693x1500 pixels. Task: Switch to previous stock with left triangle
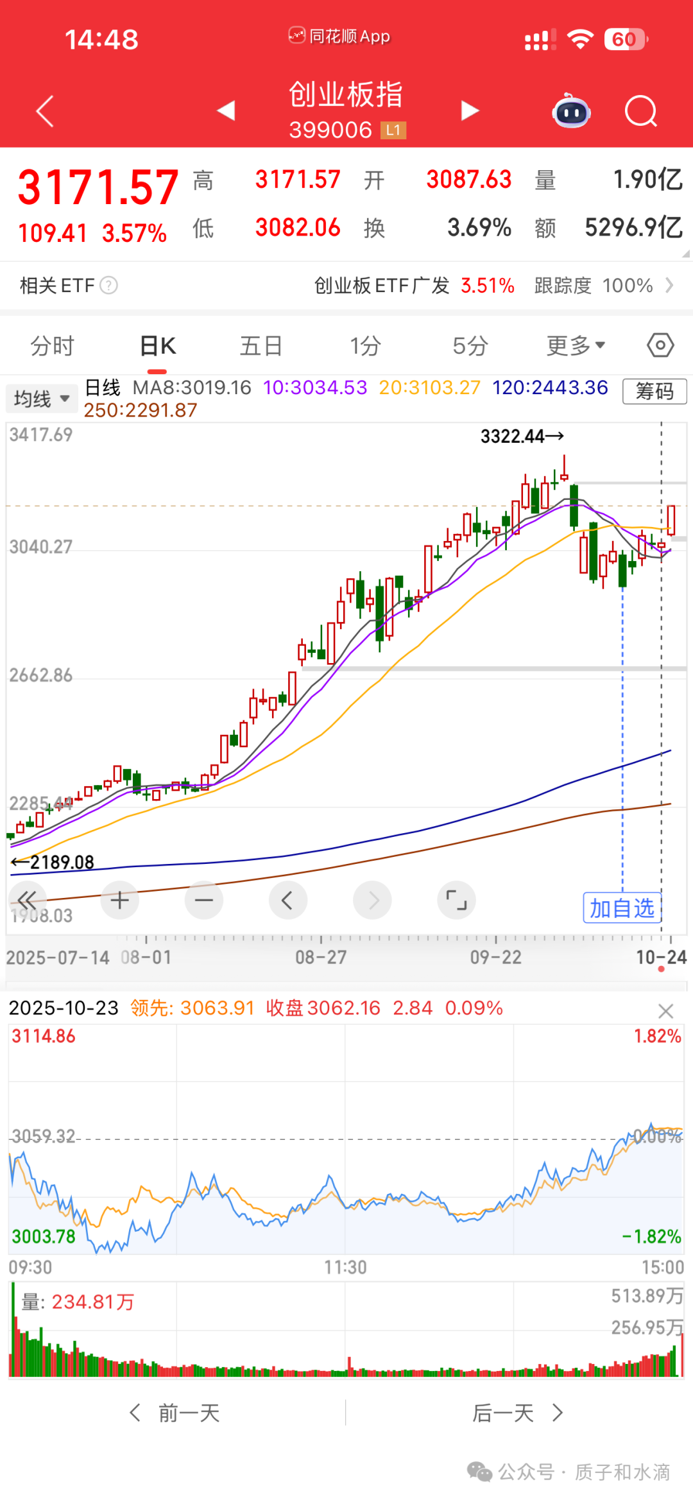click(x=227, y=110)
